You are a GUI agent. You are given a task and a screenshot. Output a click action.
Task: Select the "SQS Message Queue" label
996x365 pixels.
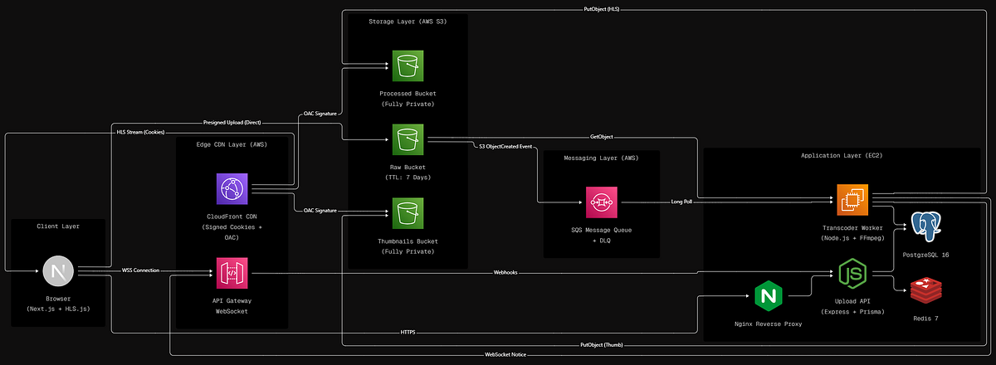(601, 230)
